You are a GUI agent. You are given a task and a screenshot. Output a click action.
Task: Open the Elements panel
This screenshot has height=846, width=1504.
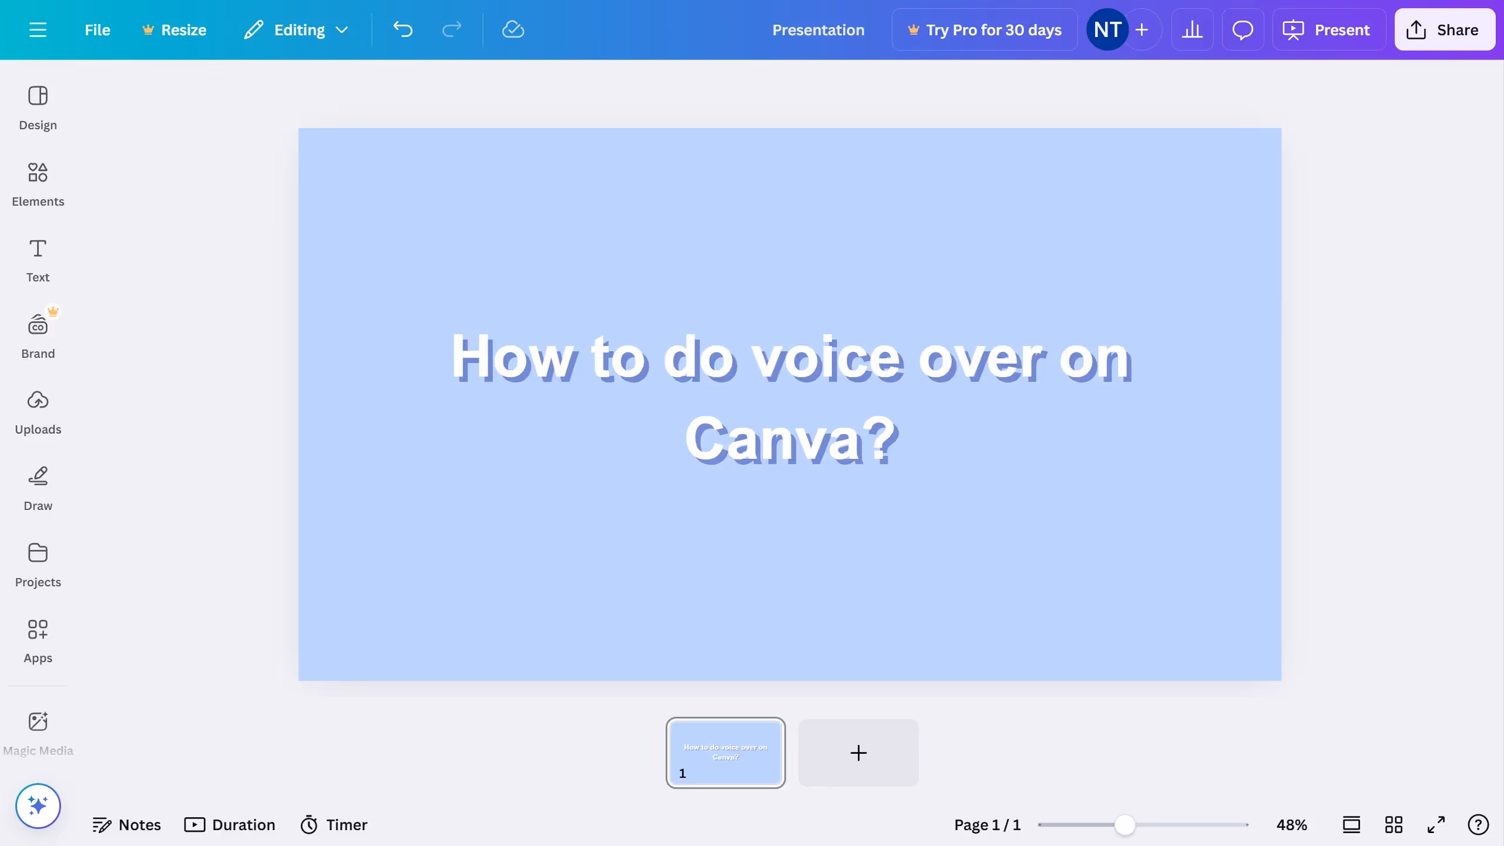click(x=38, y=184)
